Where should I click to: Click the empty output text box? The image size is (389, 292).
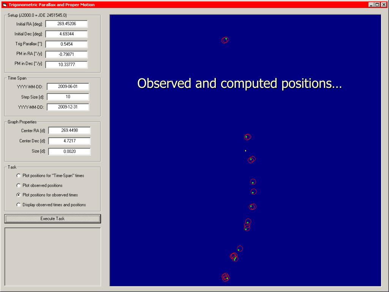click(52, 257)
